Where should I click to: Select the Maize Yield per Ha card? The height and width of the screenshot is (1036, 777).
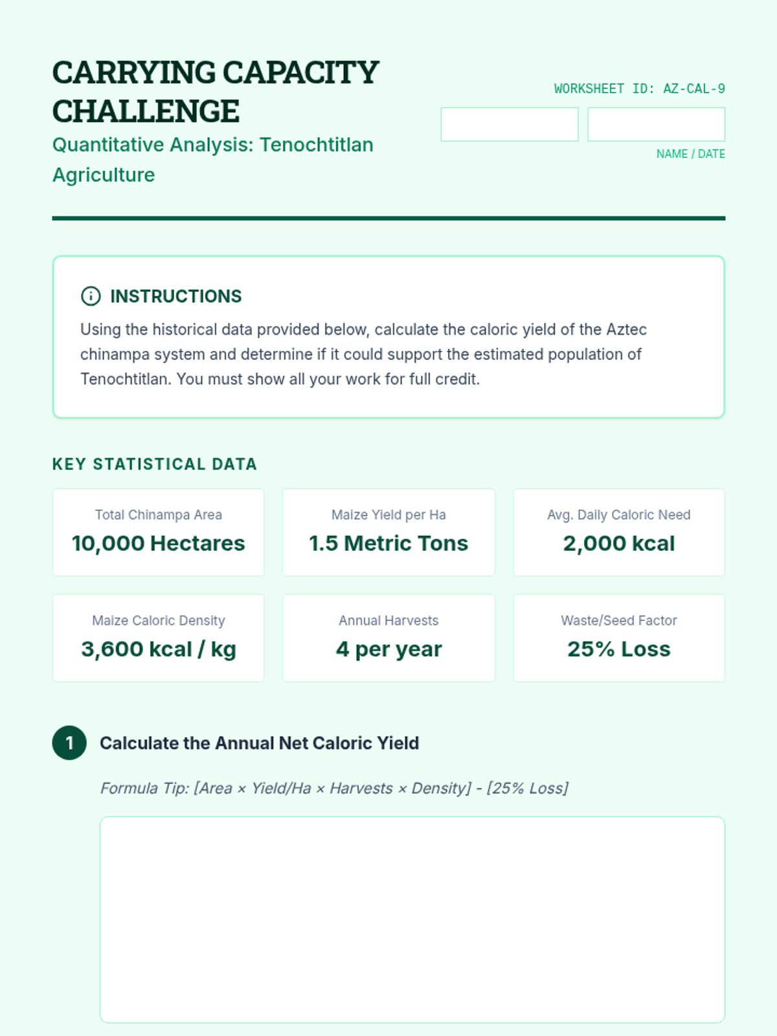pos(388,532)
